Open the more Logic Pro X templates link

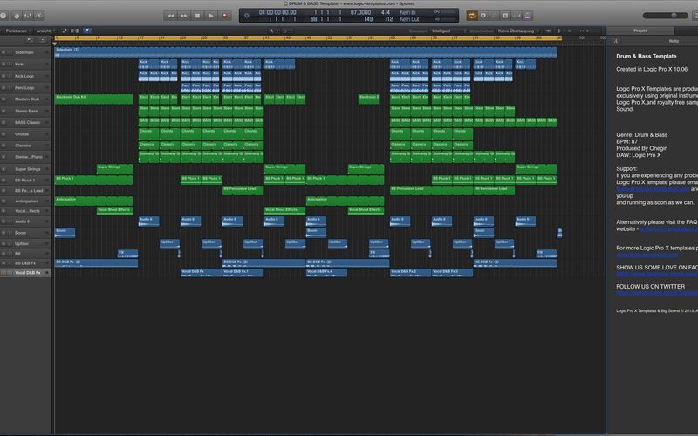click(647, 255)
